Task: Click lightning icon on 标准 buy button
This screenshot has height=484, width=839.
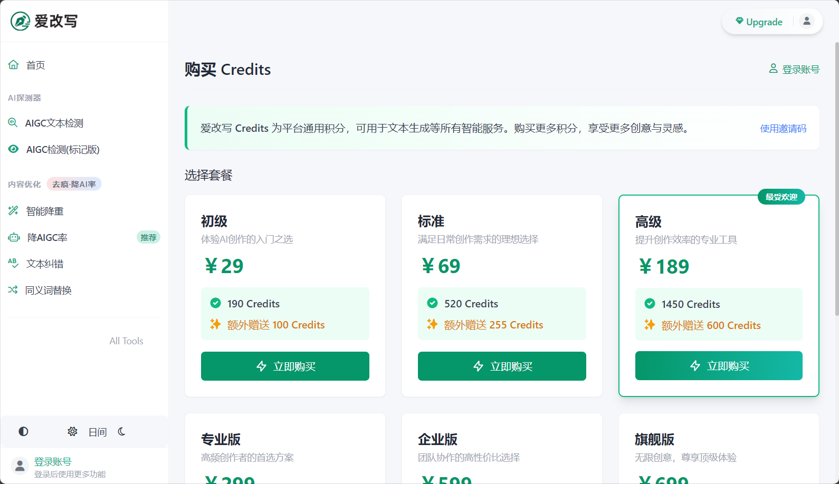Action: (x=478, y=366)
